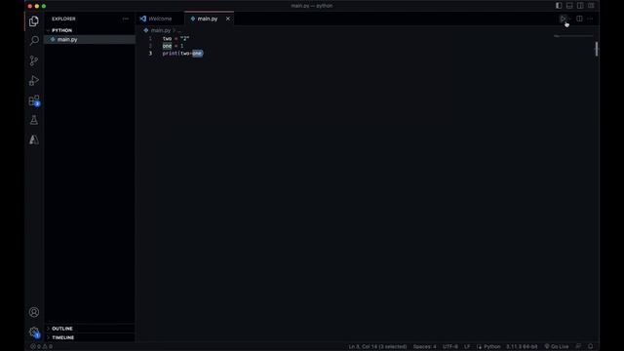Open the Search view icon
The image size is (624, 351).
pos(34,41)
